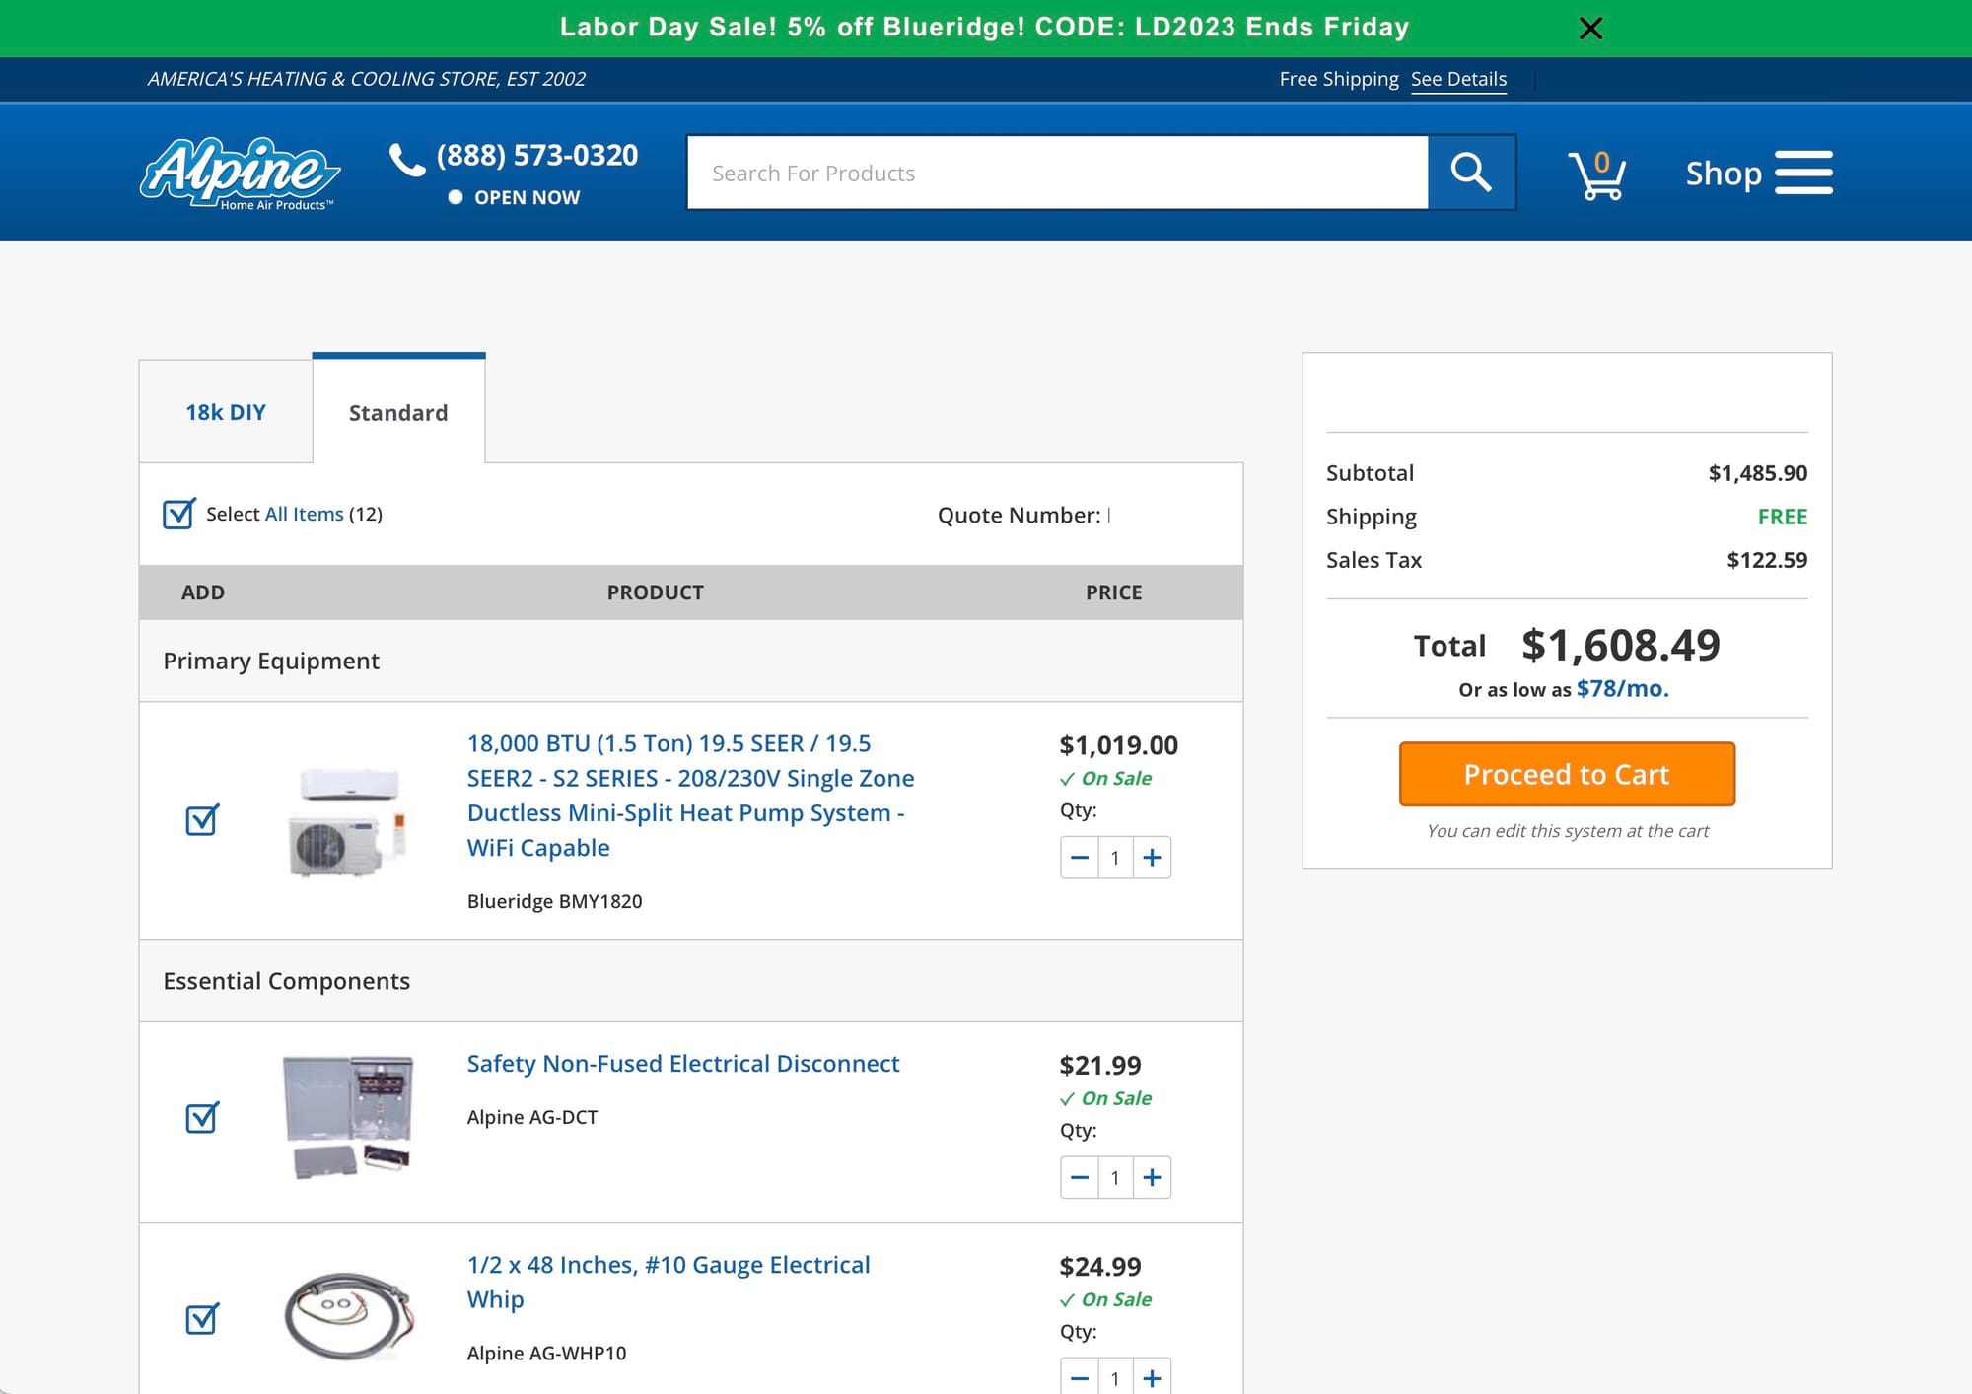Uncheck the 18,000 BTU Mini-Split checkbox

point(202,819)
